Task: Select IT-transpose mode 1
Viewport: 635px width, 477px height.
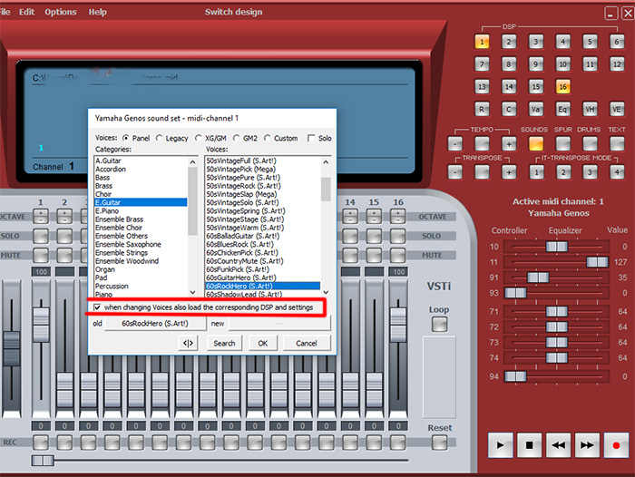Action: 537,172
